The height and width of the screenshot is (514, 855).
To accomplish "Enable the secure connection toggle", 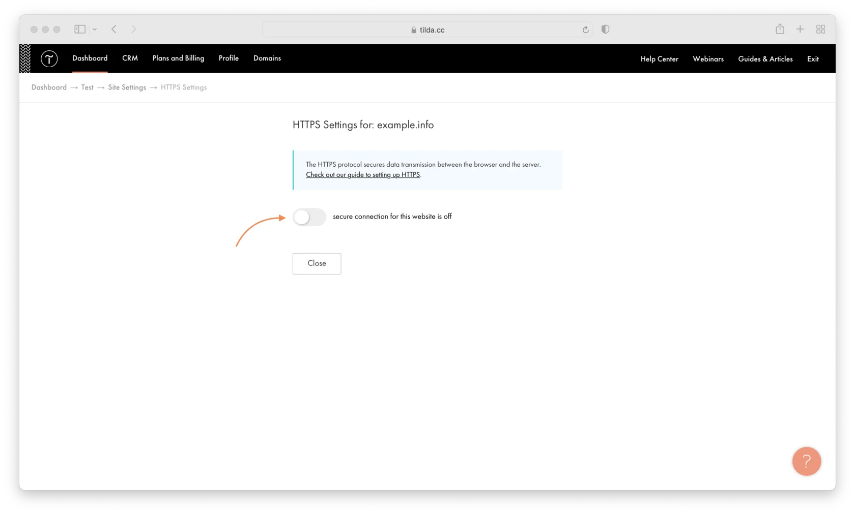I will coord(309,217).
